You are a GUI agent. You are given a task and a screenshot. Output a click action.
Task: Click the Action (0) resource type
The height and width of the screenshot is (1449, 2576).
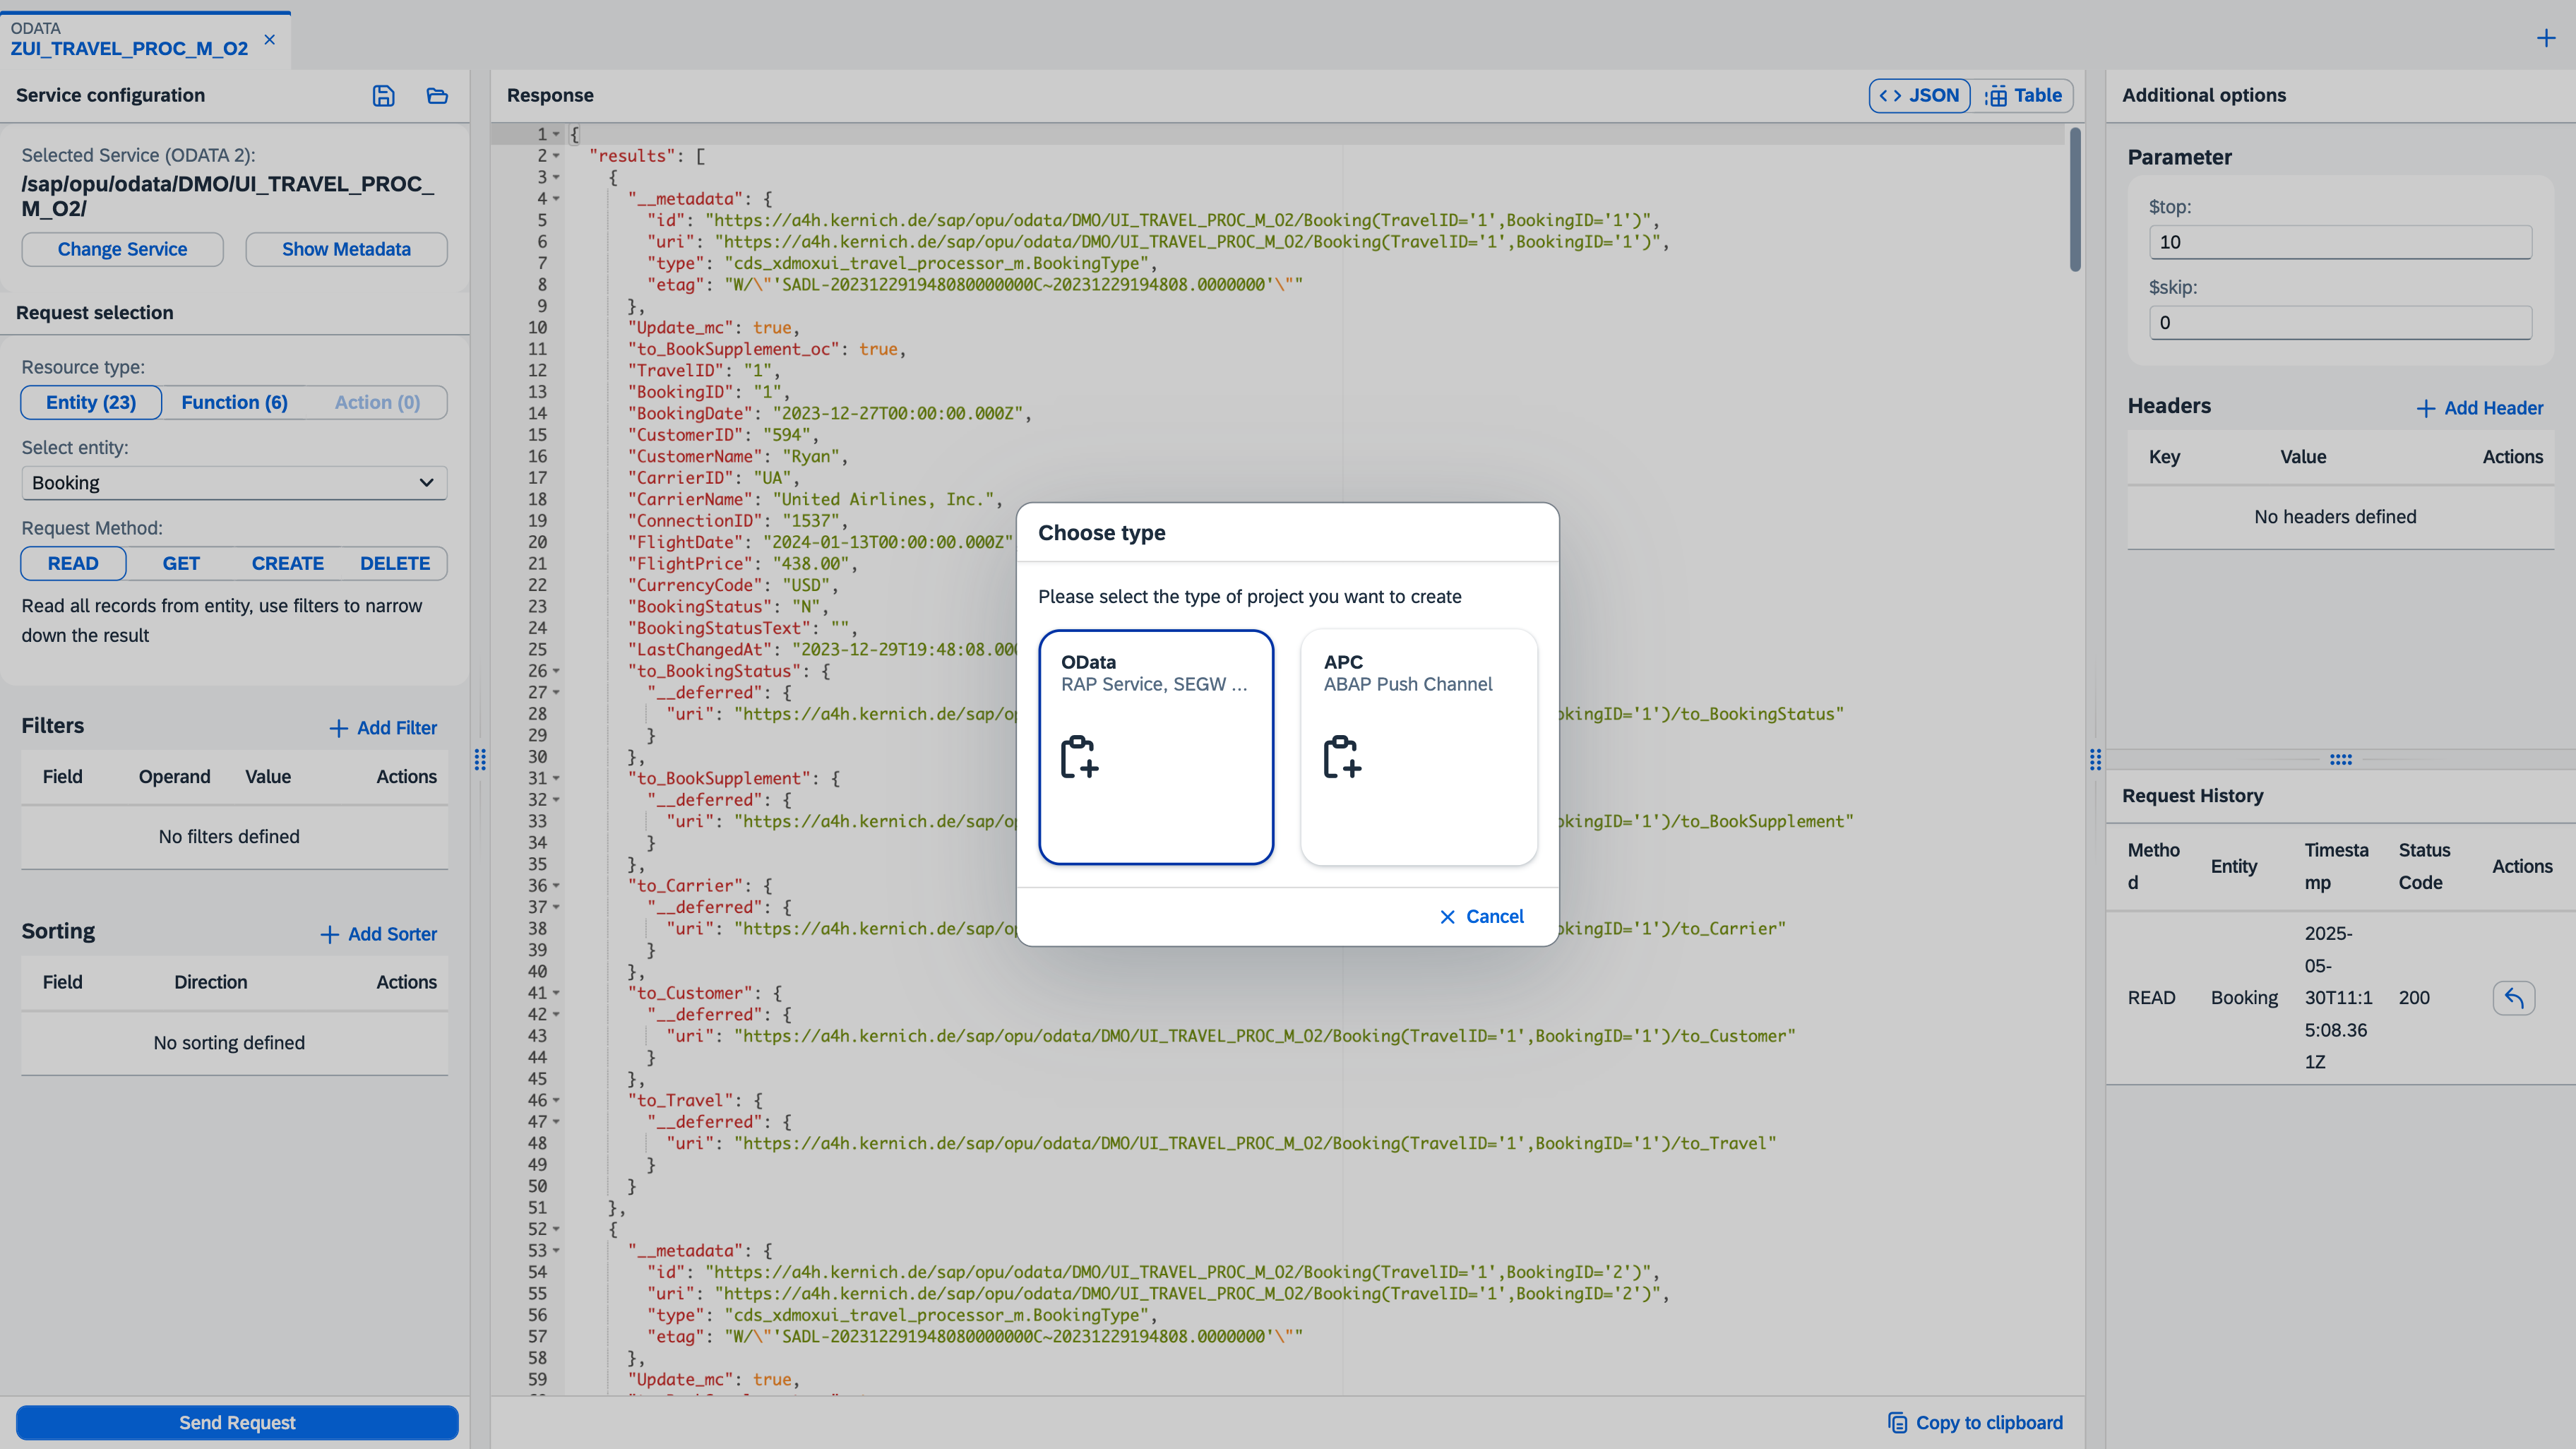click(x=377, y=402)
